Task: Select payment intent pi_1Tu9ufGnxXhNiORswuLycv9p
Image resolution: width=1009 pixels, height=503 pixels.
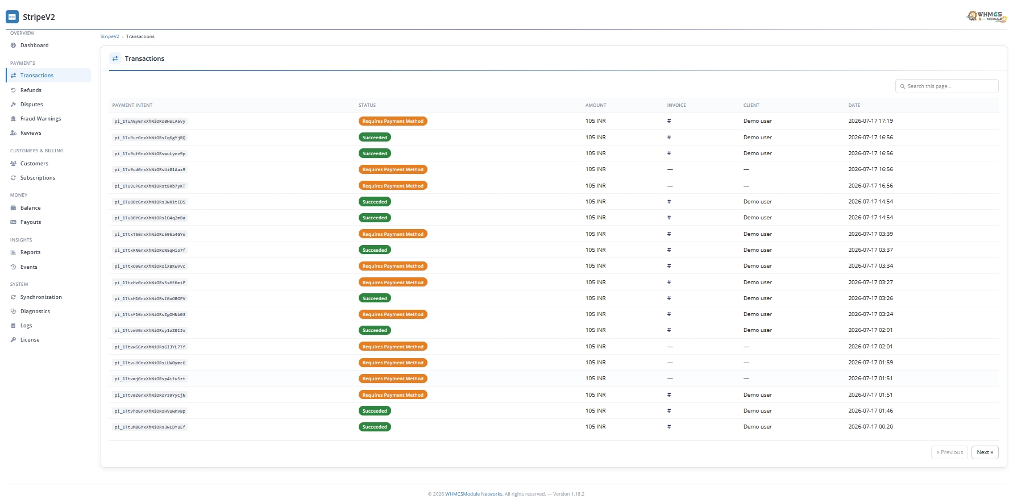Action: tap(150, 153)
